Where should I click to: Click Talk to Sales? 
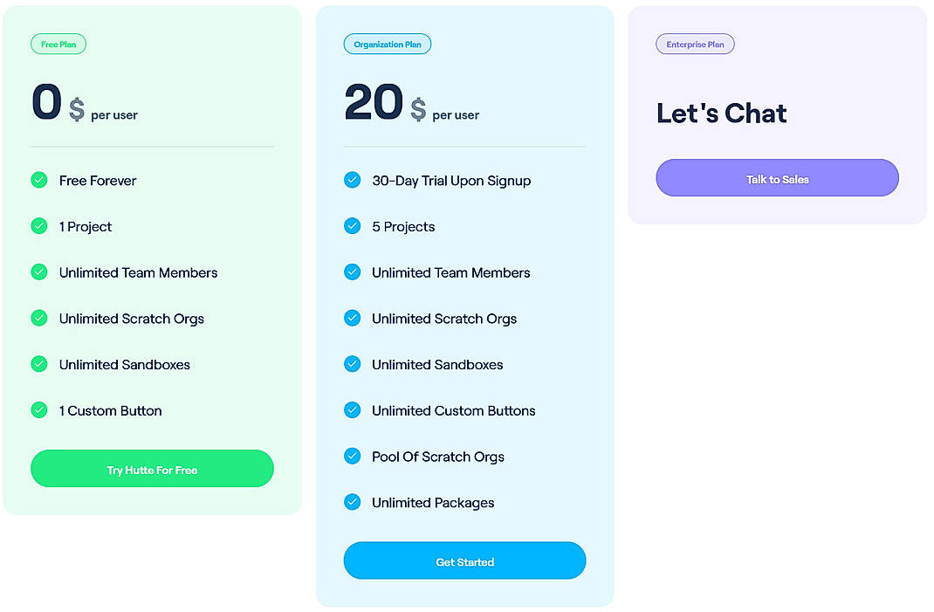[776, 177]
